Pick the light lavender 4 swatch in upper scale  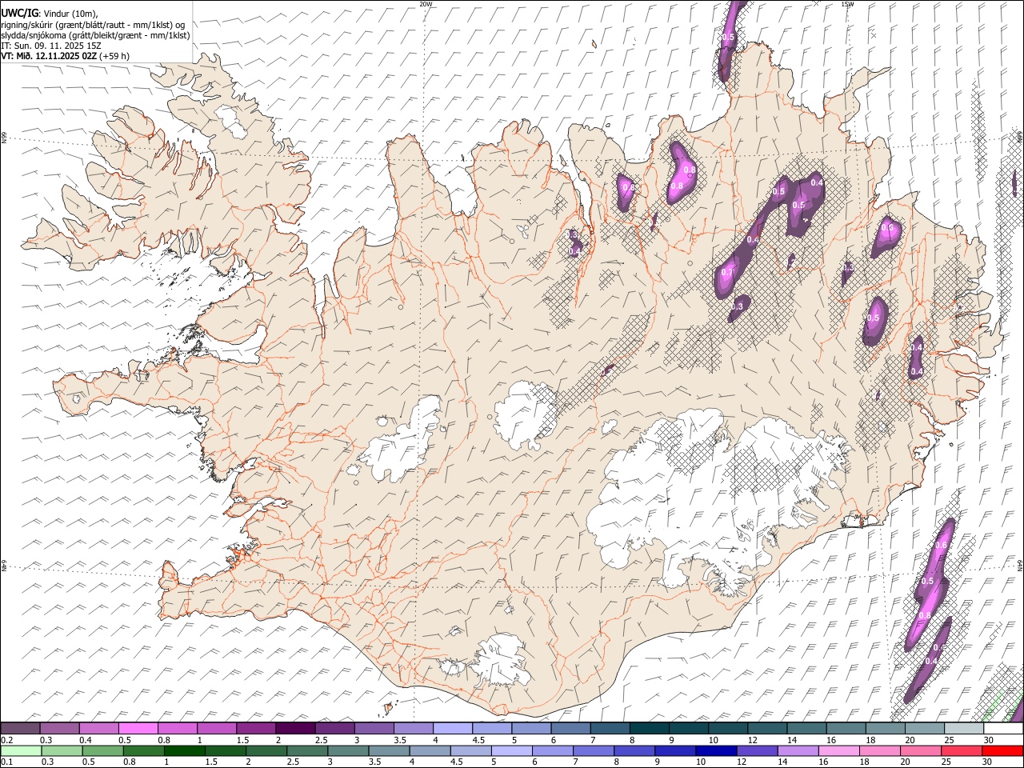[453, 729]
